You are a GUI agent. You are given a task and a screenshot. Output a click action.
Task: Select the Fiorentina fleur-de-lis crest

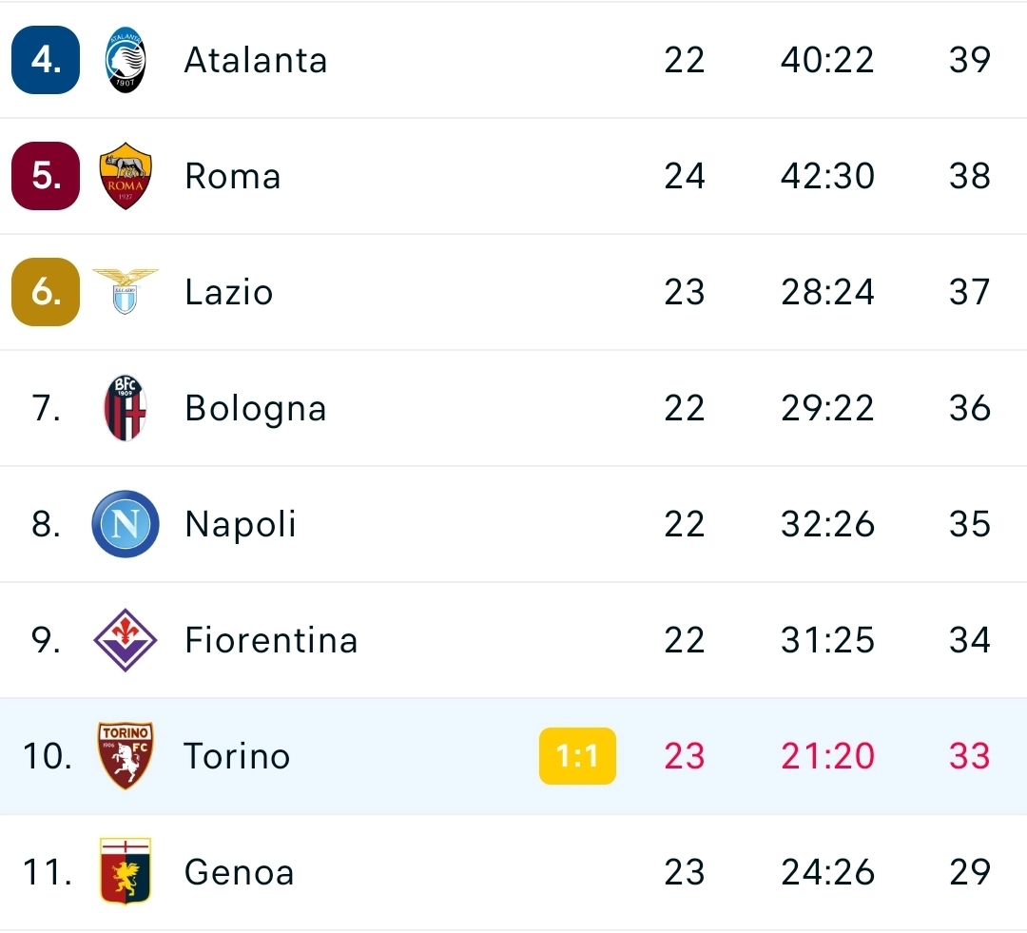(x=125, y=640)
